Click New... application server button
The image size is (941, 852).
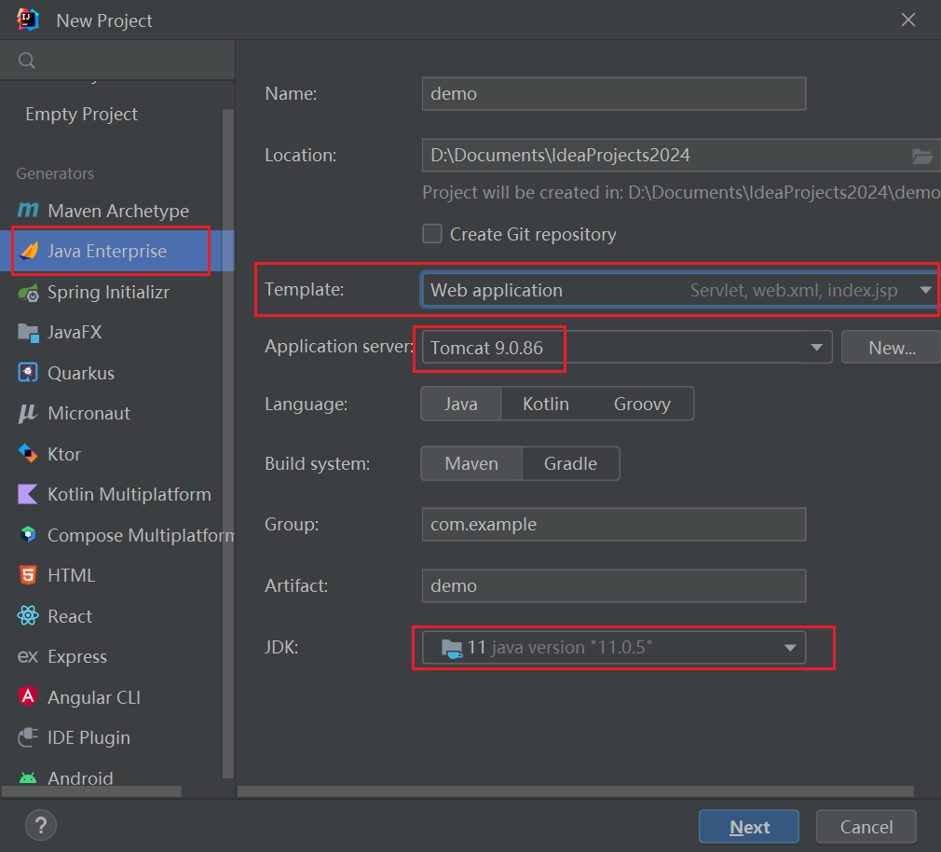(x=892, y=347)
